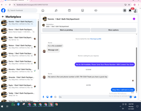
Task: Attach a photo using image icon
Action: click(x=47, y=97)
